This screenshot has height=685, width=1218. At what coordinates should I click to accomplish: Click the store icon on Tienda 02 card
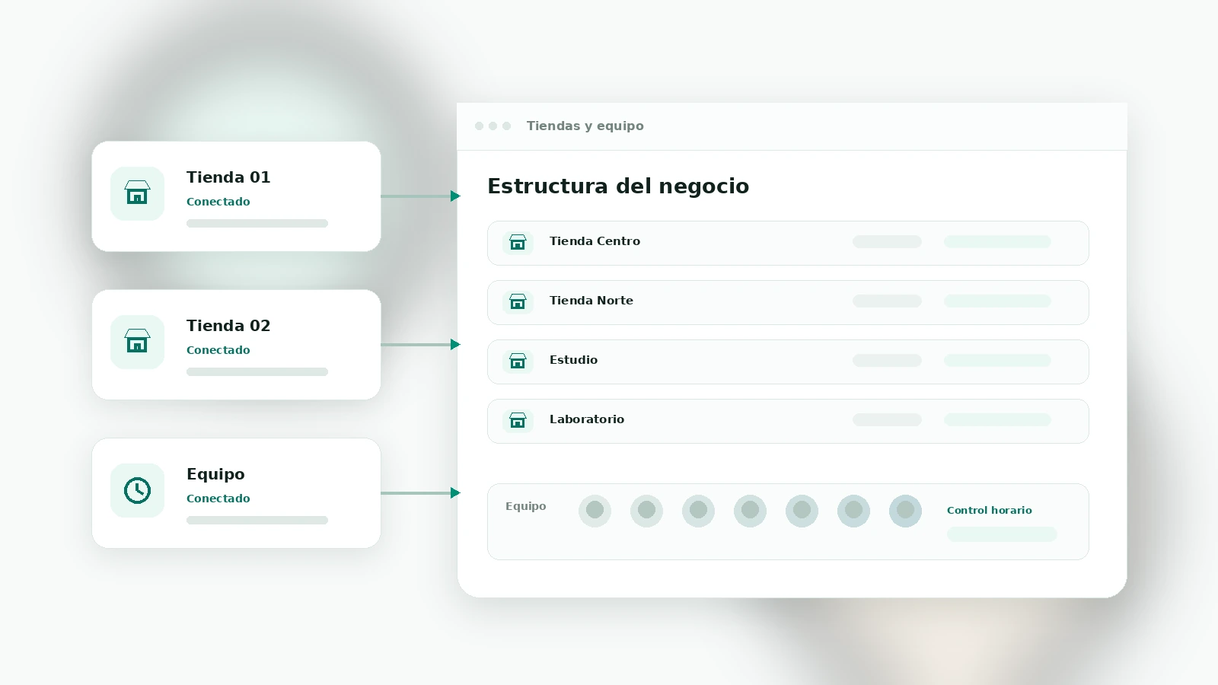click(x=137, y=342)
